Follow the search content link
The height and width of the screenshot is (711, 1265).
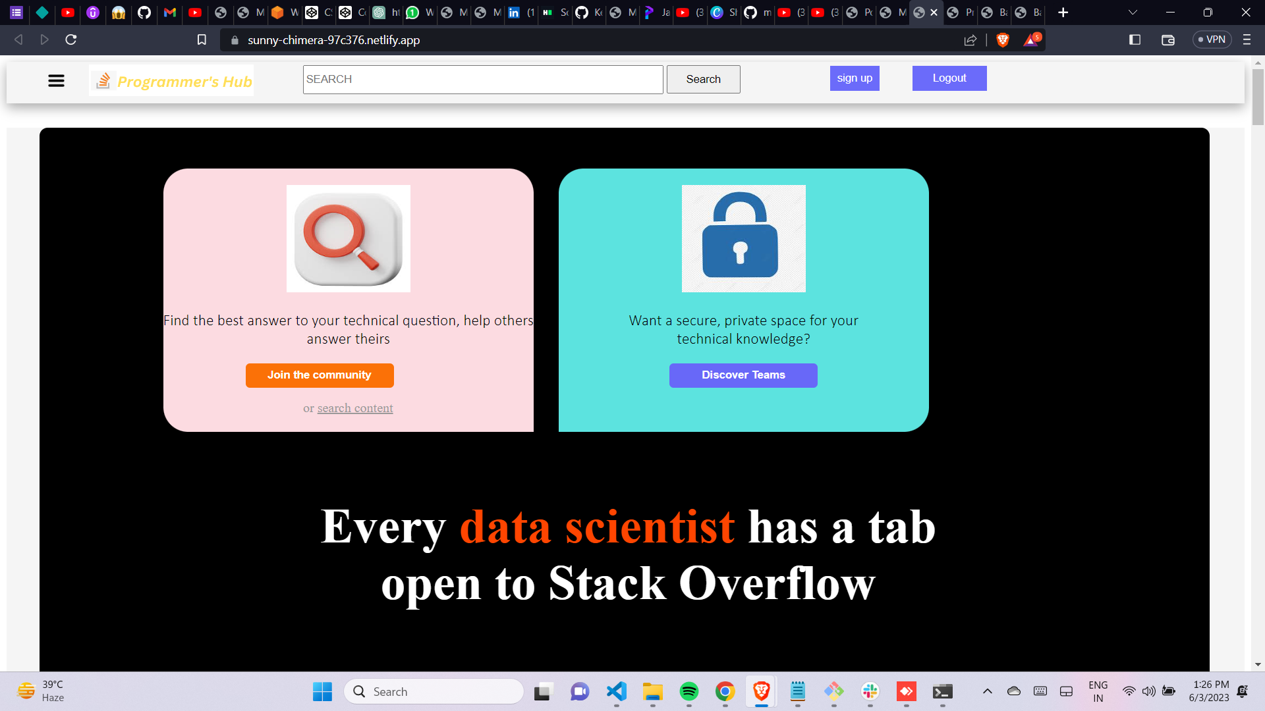pos(355,408)
